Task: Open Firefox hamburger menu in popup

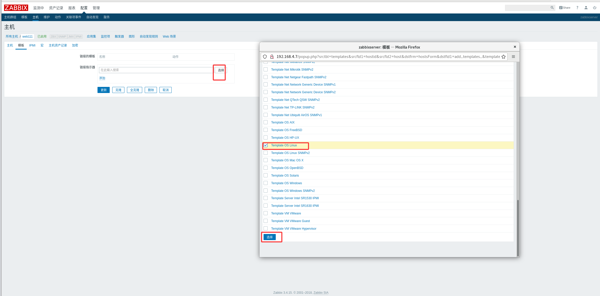Action: pyautogui.click(x=513, y=57)
